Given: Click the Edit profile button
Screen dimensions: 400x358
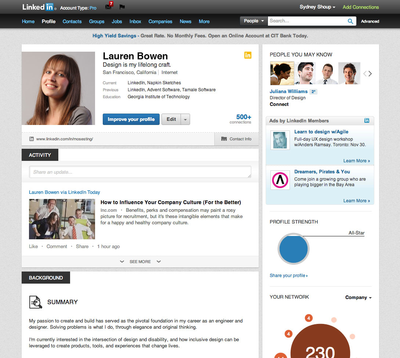Looking at the screenshot, I should 171,119.
